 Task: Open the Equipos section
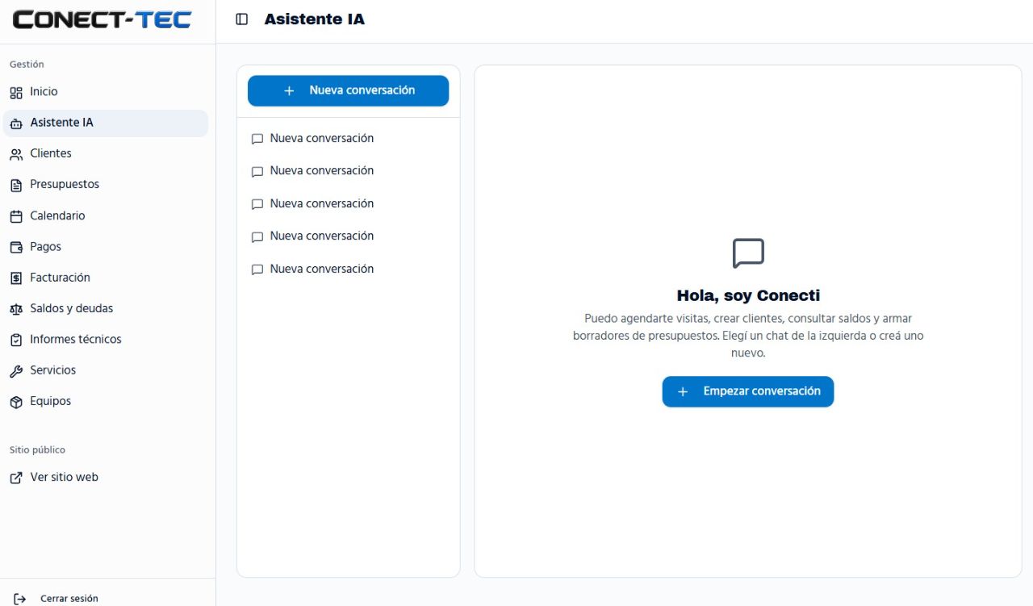[106, 402]
